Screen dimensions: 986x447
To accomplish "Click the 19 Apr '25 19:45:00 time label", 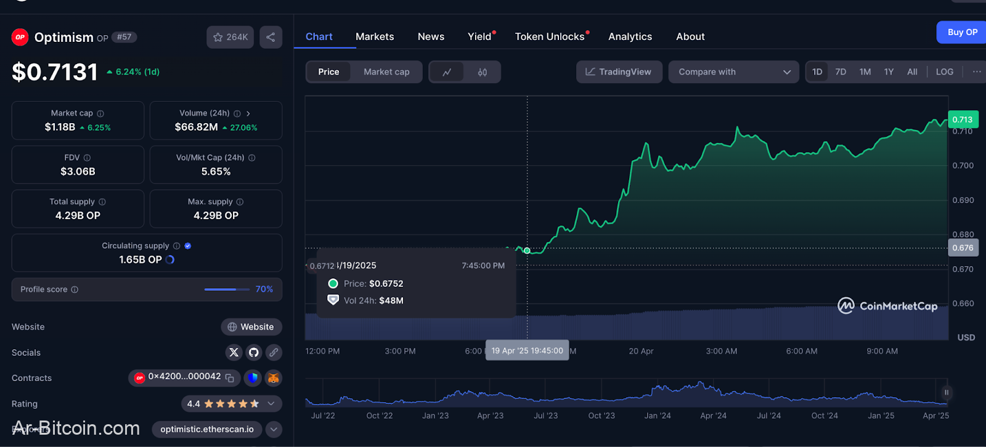I will [527, 350].
